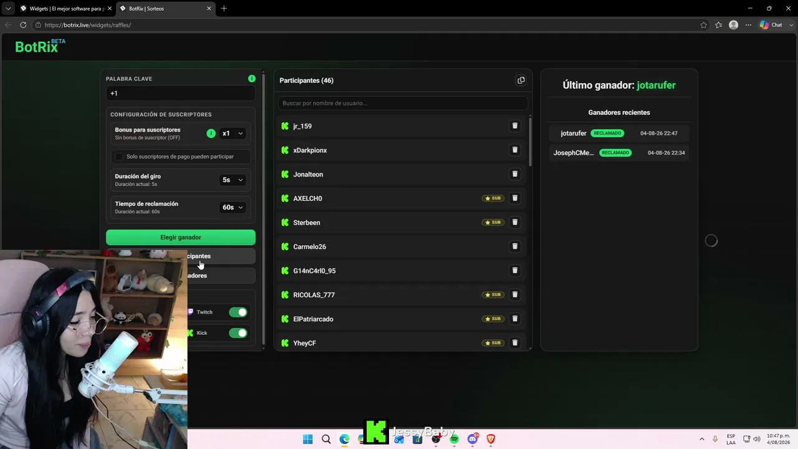
Task: Delete Jonalteon from the participants list
Action: 515,174
